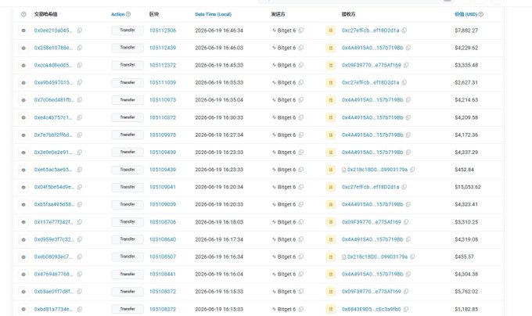Copy receiver address in $15,053.62 row
532x316 pixels.
point(404,187)
